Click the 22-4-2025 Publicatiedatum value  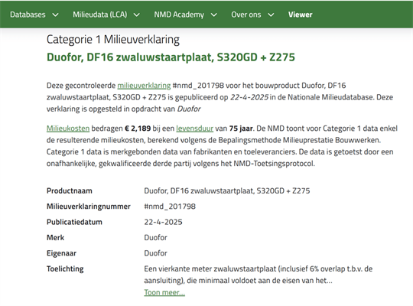tap(163, 222)
